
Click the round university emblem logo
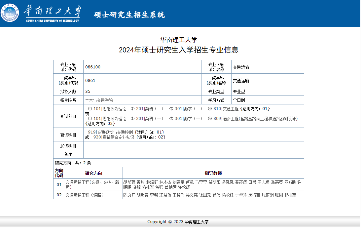tap(10, 13)
